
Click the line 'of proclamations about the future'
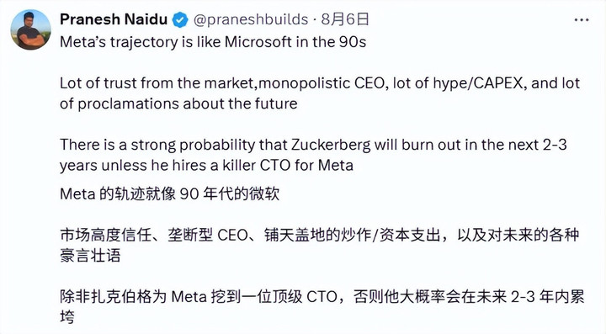click(x=178, y=103)
